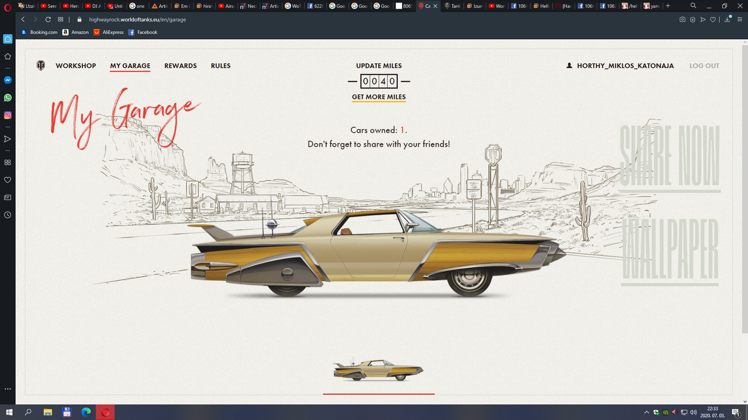
Task: Open sidebar heart pinboards icon
Action: coord(8,180)
